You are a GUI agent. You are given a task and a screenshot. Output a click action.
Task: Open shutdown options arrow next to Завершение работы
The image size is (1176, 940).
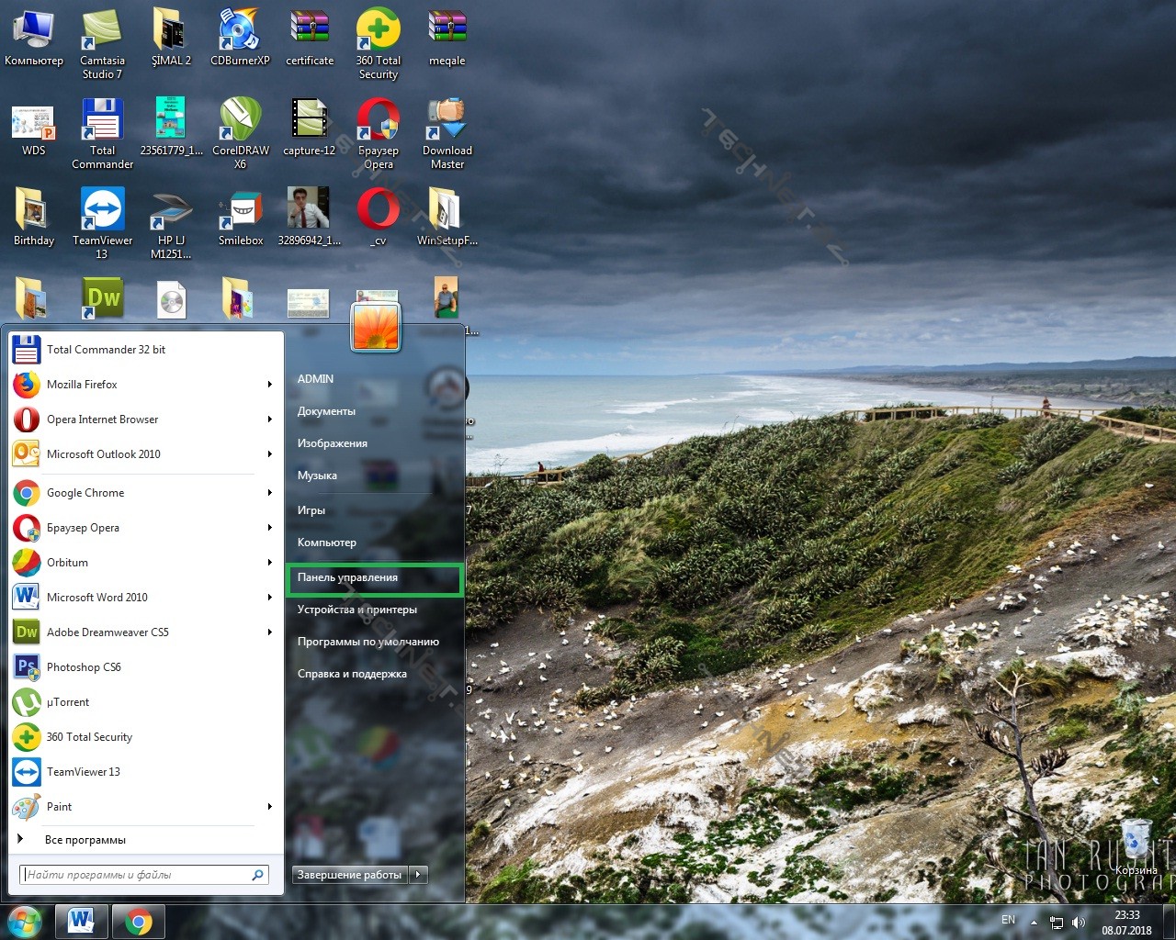(x=418, y=875)
